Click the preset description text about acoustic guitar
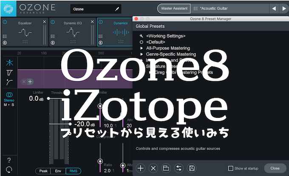Viewport: 289px width, 176px height. click(178, 148)
